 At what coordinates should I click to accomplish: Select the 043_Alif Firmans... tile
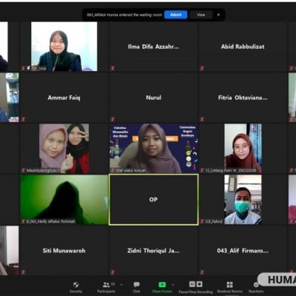[x=243, y=251]
